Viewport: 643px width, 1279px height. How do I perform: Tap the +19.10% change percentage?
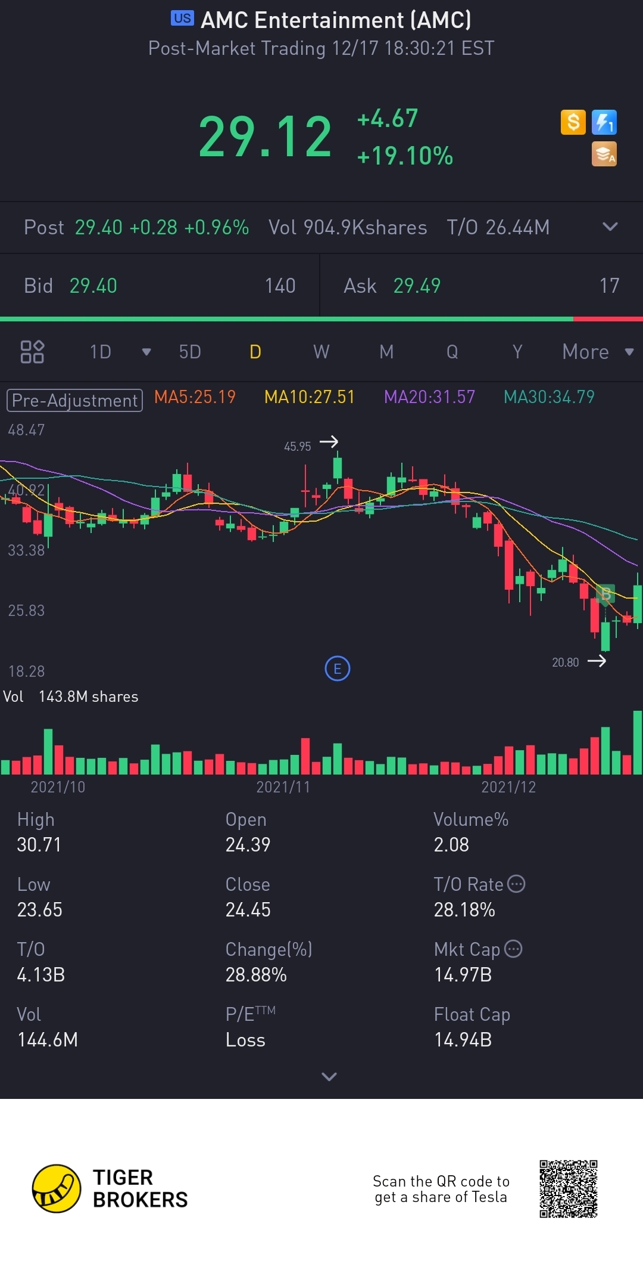pos(405,156)
